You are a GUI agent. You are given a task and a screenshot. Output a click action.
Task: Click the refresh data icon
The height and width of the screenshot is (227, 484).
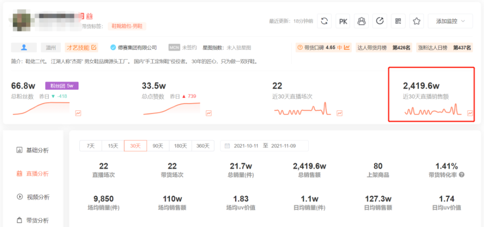pos(324,21)
